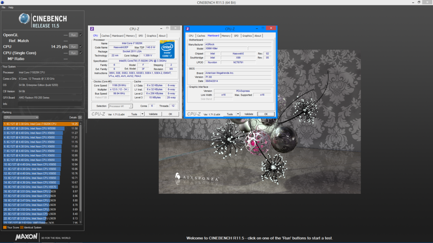
Task: Open the File menu
Action: click(3, 8)
